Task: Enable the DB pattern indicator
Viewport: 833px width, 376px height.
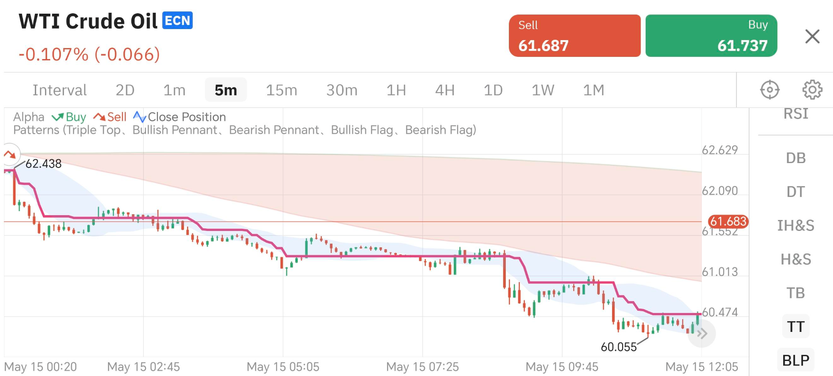Action: 796,158
